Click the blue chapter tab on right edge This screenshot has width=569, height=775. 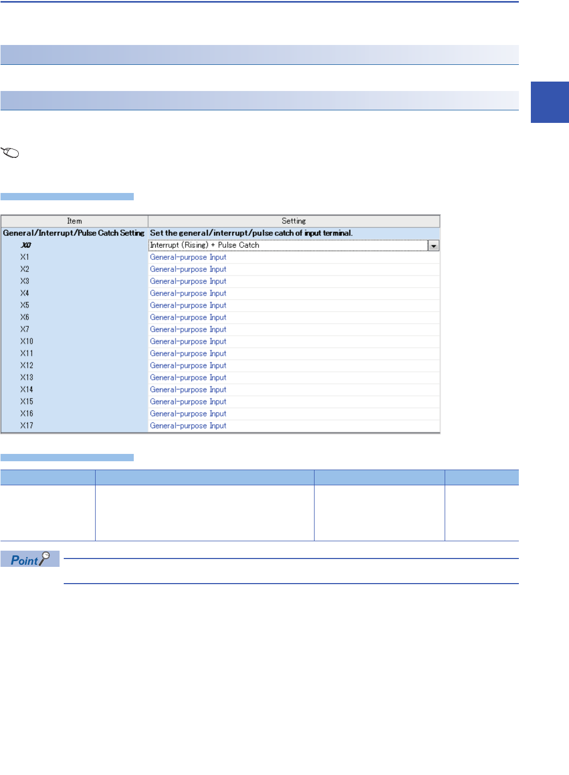[550, 102]
